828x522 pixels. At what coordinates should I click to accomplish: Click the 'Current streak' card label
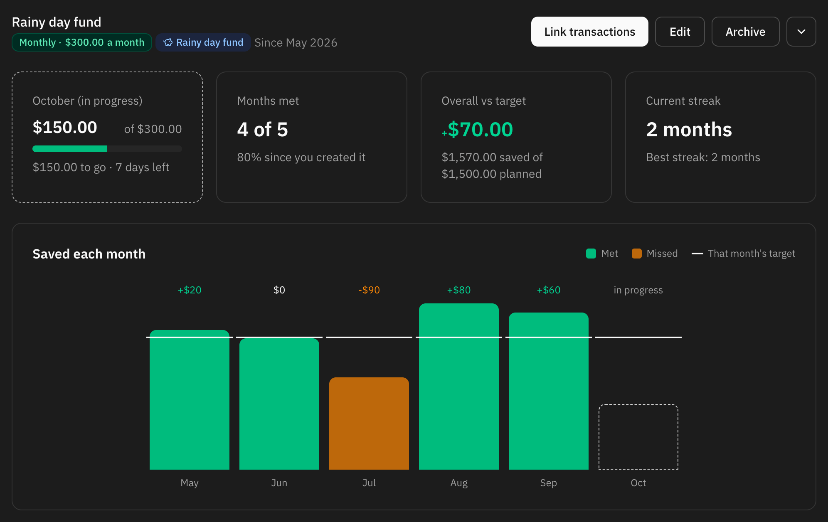pos(683,101)
